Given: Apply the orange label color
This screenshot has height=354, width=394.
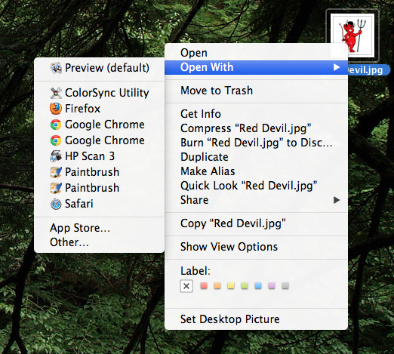Looking at the screenshot, I should point(217,285).
